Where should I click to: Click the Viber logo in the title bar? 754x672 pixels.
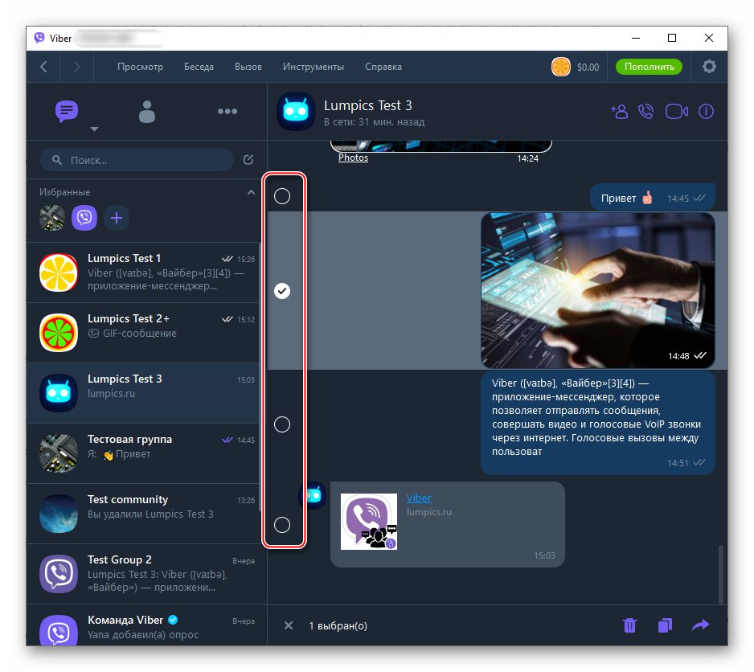39,38
